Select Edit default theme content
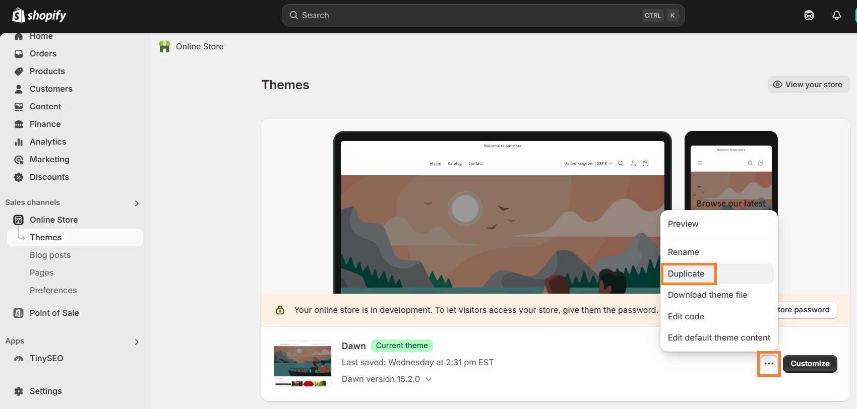The height and width of the screenshot is (409, 857). (719, 337)
